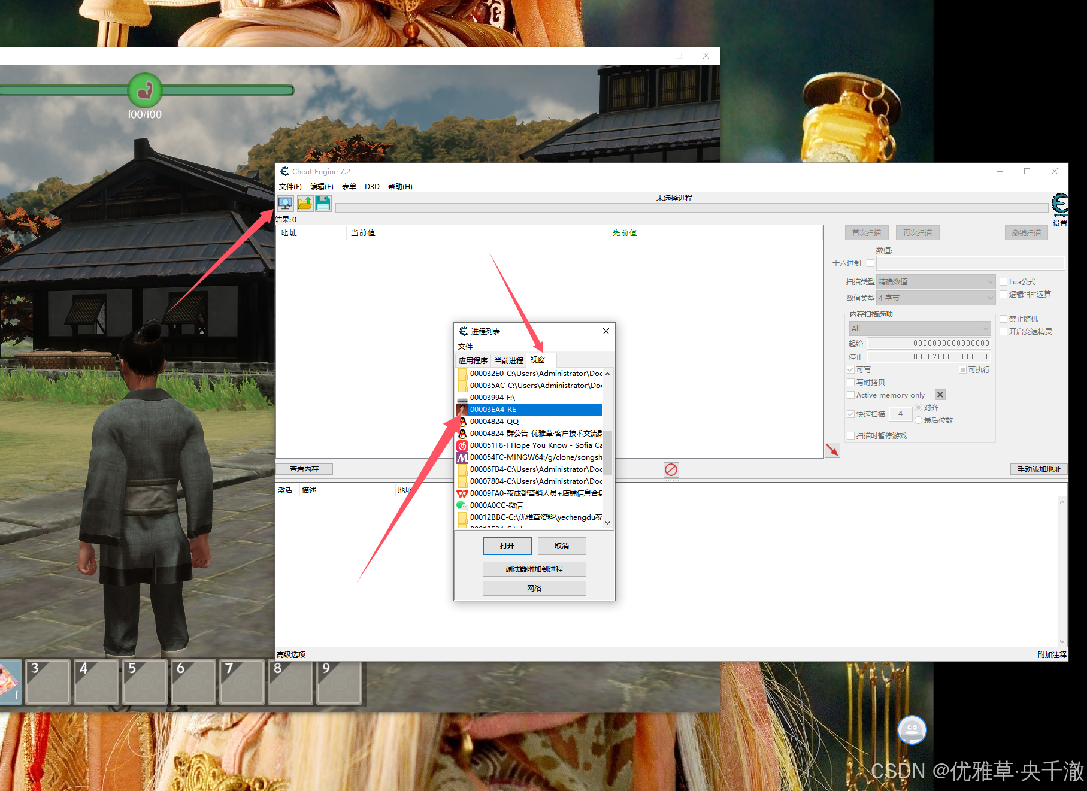The width and height of the screenshot is (1087, 791).
Task: Select the 00003994-F:\ drive entry
Action: point(529,398)
